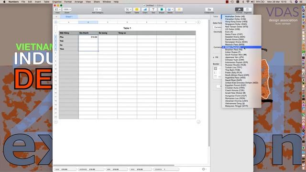Click the Wi-Fi icon in menu bar
The width and height of the screenshot is (306, 172).
coord(248,2)
